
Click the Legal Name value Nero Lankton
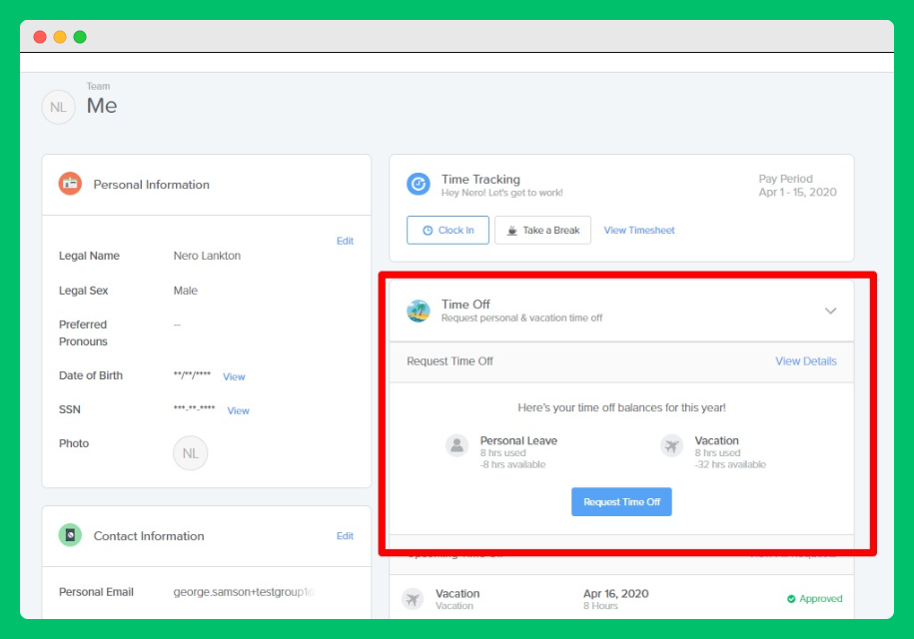coord(207,256)
